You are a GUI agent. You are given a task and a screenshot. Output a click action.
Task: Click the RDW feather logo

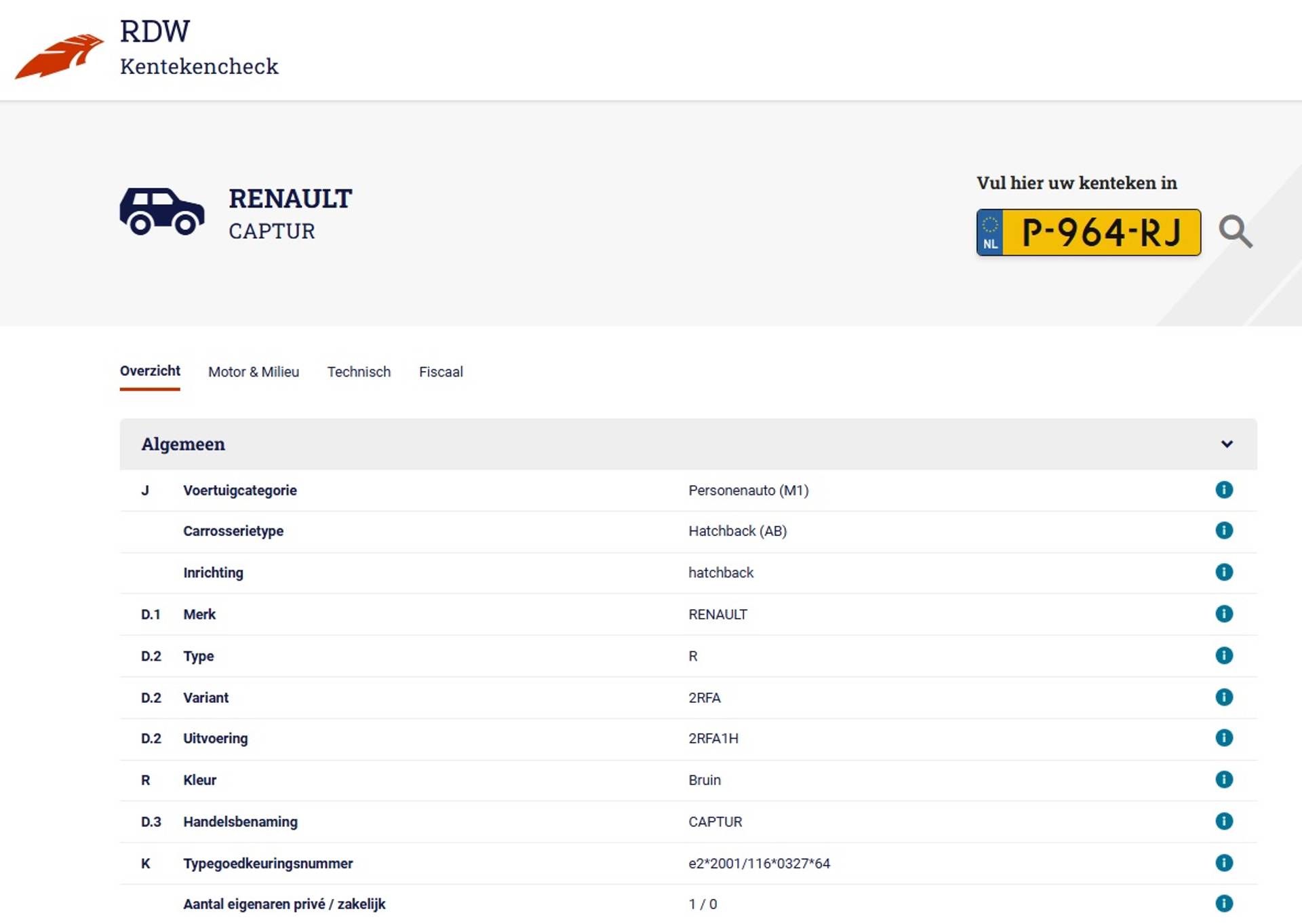[x=60, y=56]
